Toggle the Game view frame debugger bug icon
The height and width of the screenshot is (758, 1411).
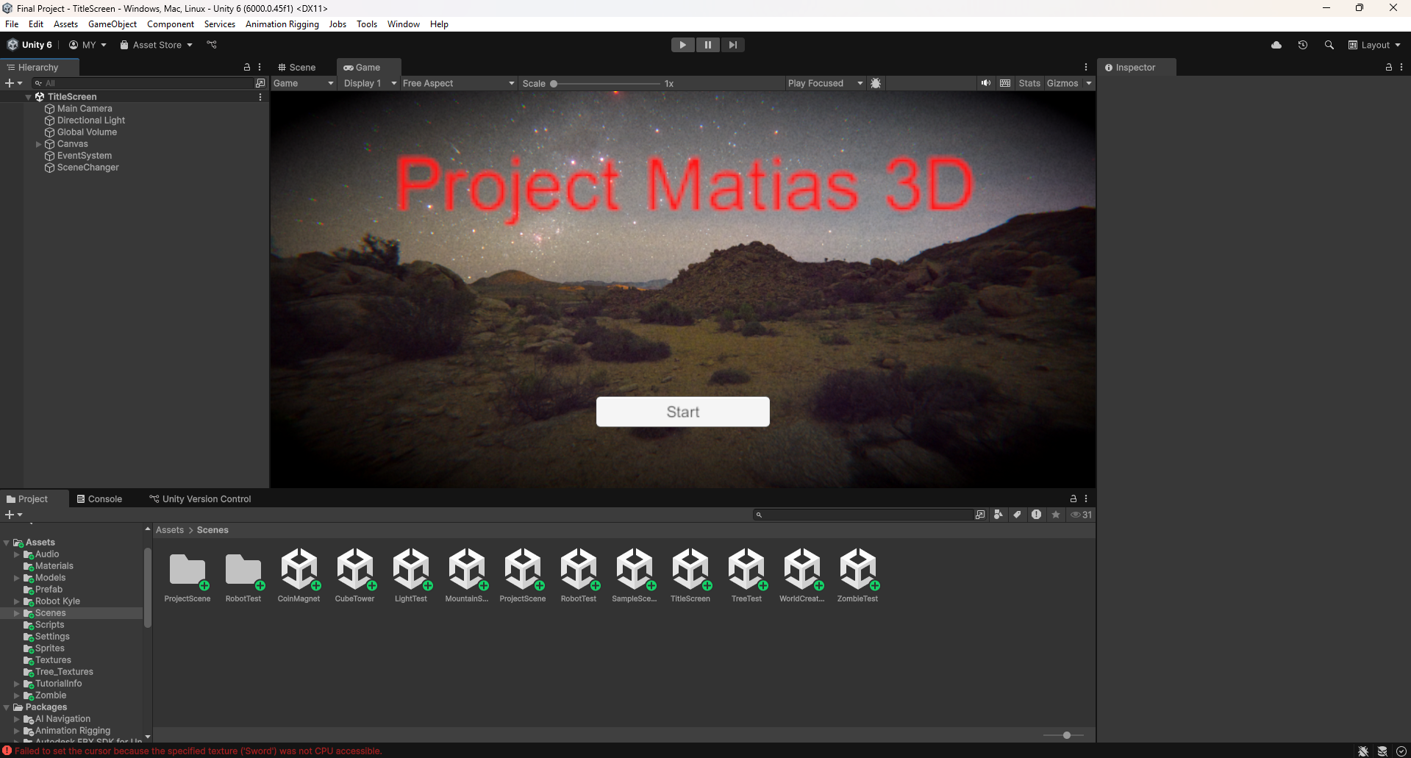point(876,83)
